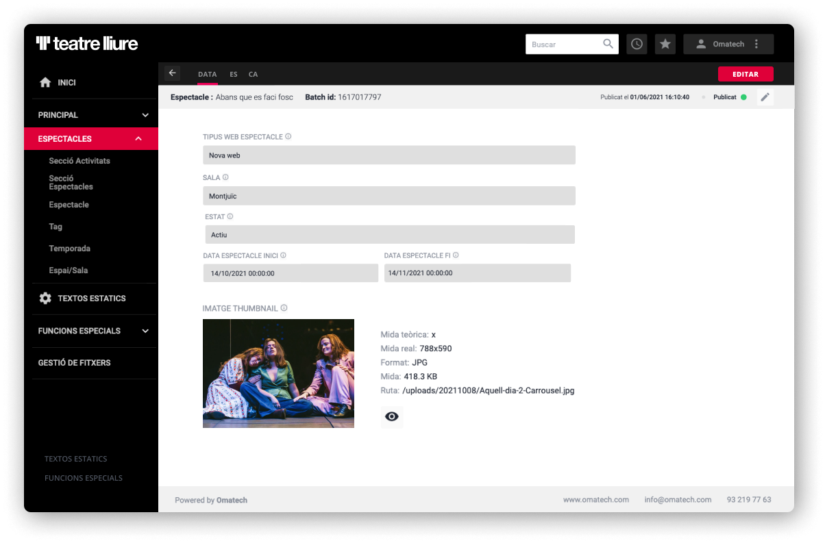Show info icon next to Estat
825x543 pixels.
(230, 216)
